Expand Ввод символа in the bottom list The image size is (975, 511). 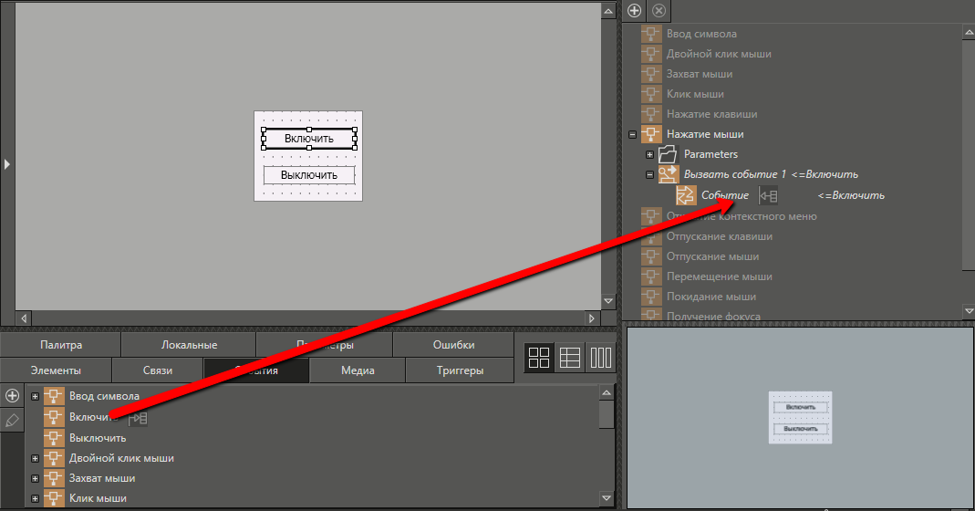(x=35, y=396)
